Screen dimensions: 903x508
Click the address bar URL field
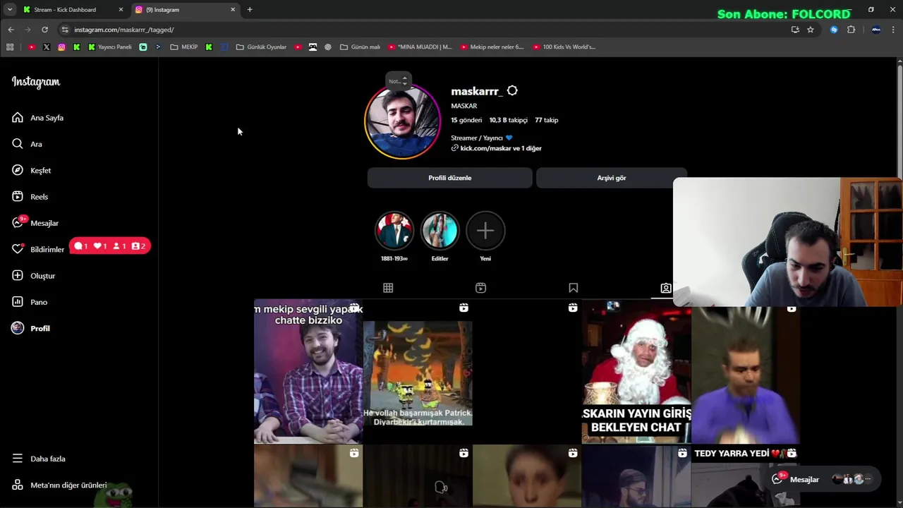click(x=423, y=30)
